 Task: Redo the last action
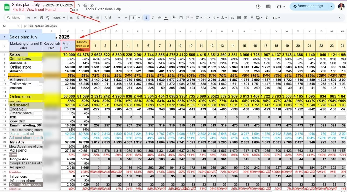[35, 18]
